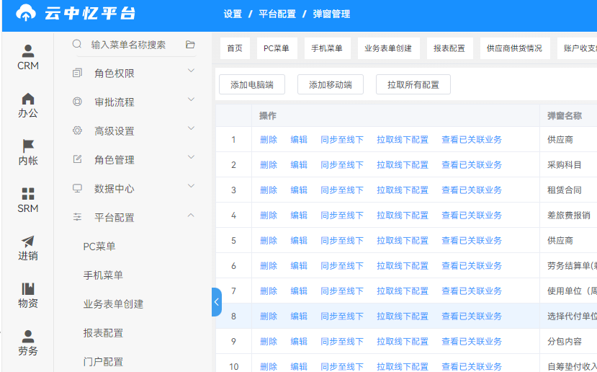
Task: Click 查看已关联业务 in row 5
Action: tap(472, 240)
